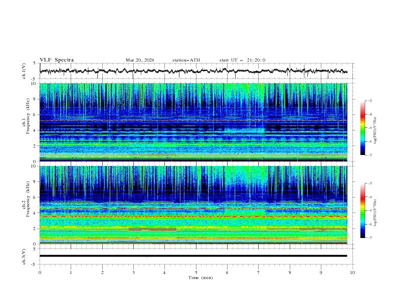This screenshot has height=306, width=397.
Task: Select the "start UT = 21:20:0" text
Action: point(242,60)
